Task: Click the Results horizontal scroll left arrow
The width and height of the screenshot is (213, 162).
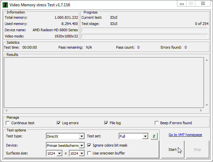Action: coord(7,110)
